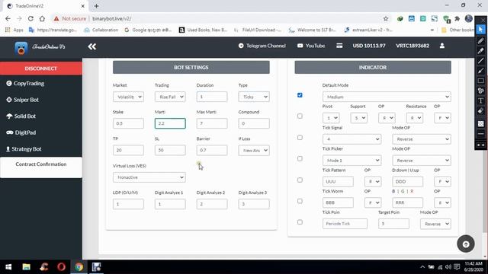This screenshot has width=488, height=274.
Task: Enable the Tick Pattern checkbox
Action: (300, 180)
